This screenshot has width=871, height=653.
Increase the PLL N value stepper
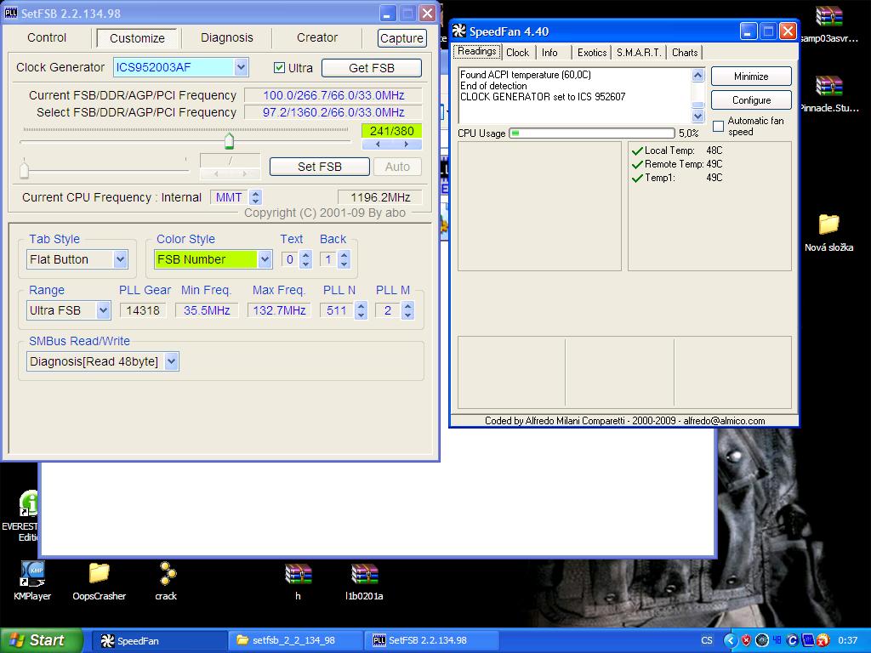361,305
